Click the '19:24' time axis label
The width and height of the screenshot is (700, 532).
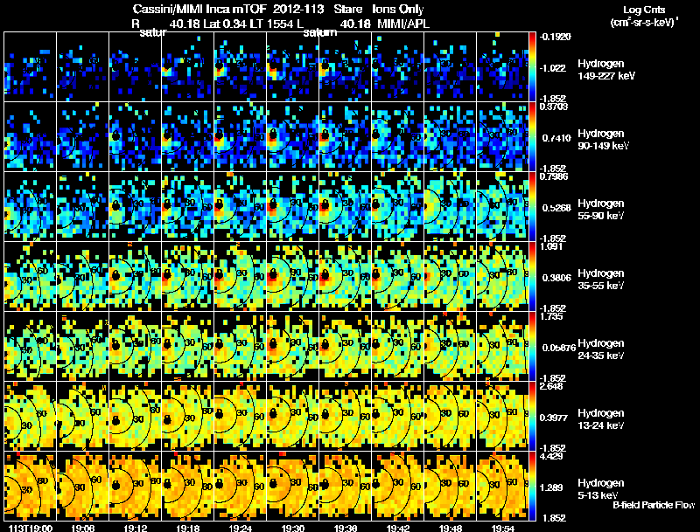pos(240,529)
